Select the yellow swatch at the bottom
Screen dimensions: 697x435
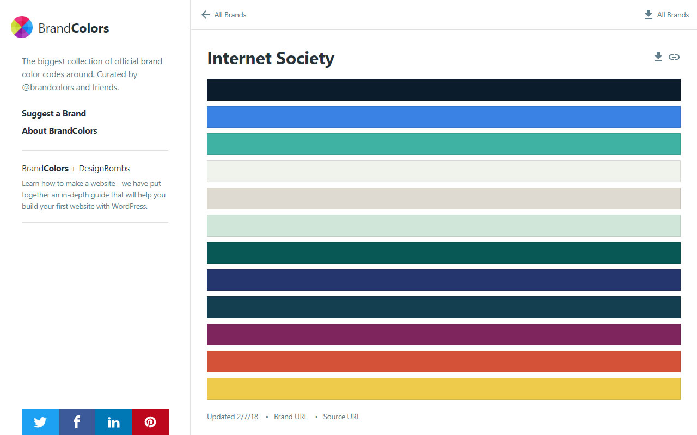[x=444, y=389]
